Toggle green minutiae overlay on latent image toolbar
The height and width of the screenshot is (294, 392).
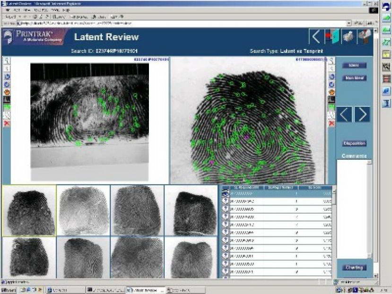click(x=7, y=108)
